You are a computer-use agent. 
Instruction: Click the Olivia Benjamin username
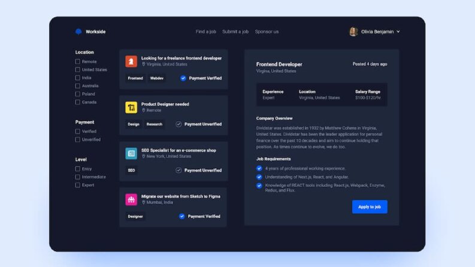[x=377, y=32]
